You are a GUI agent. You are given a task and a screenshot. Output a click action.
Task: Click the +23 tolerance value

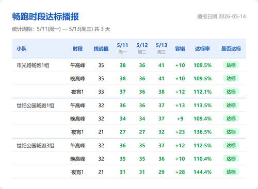click(180, 132)
